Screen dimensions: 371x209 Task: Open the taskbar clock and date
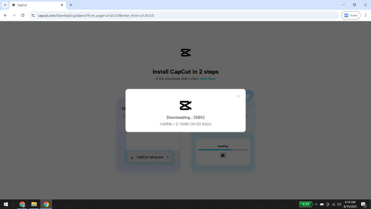350,204
